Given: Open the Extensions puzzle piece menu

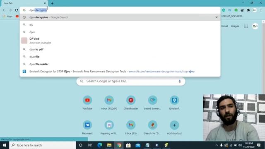Looking at the screenshot, I should point(248,10).
